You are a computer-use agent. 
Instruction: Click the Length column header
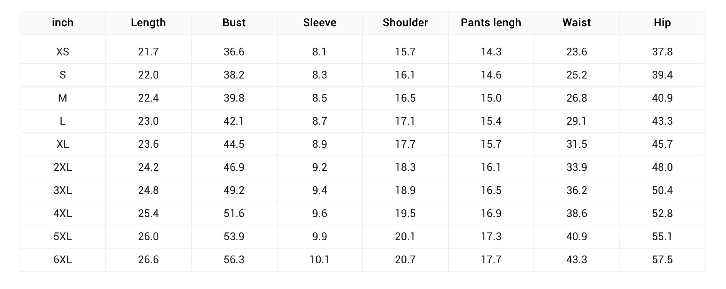click(148, 23)
